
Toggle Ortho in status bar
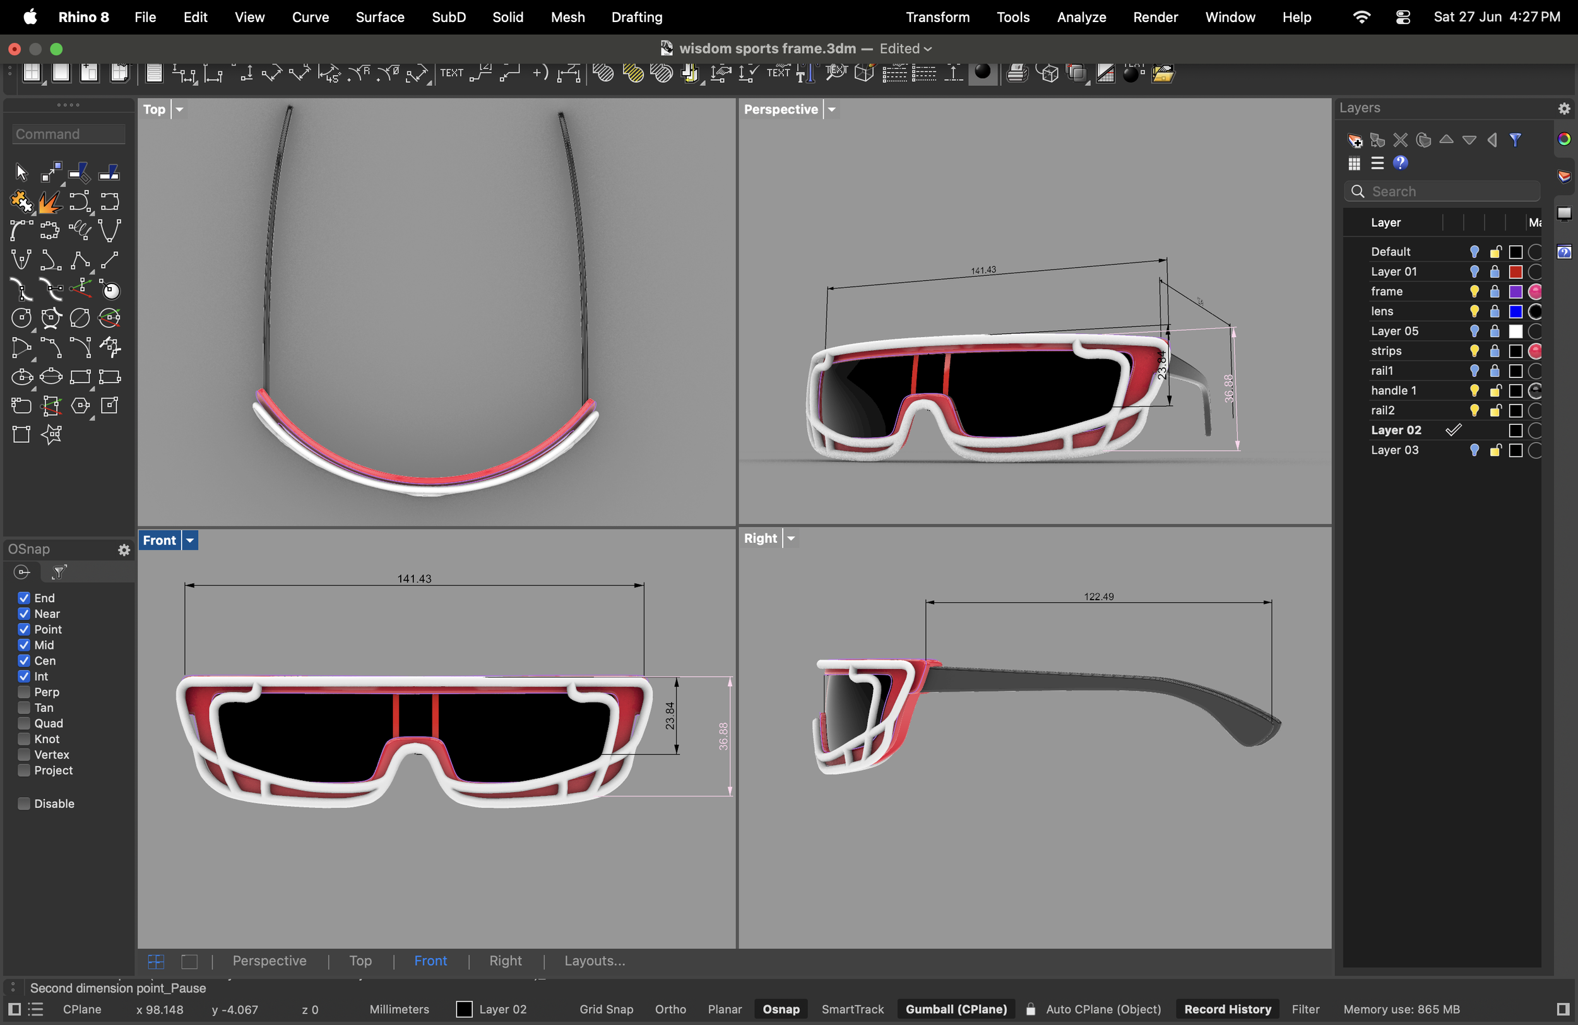670,1009
